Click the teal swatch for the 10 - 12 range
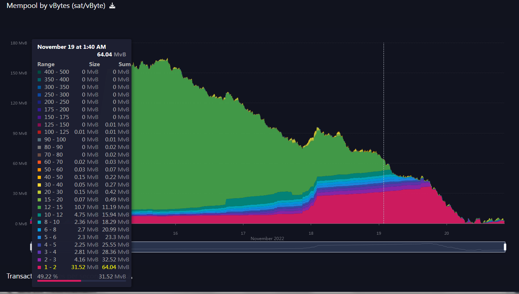This screenshot has width=519, height=294. (x=39, y=215)
